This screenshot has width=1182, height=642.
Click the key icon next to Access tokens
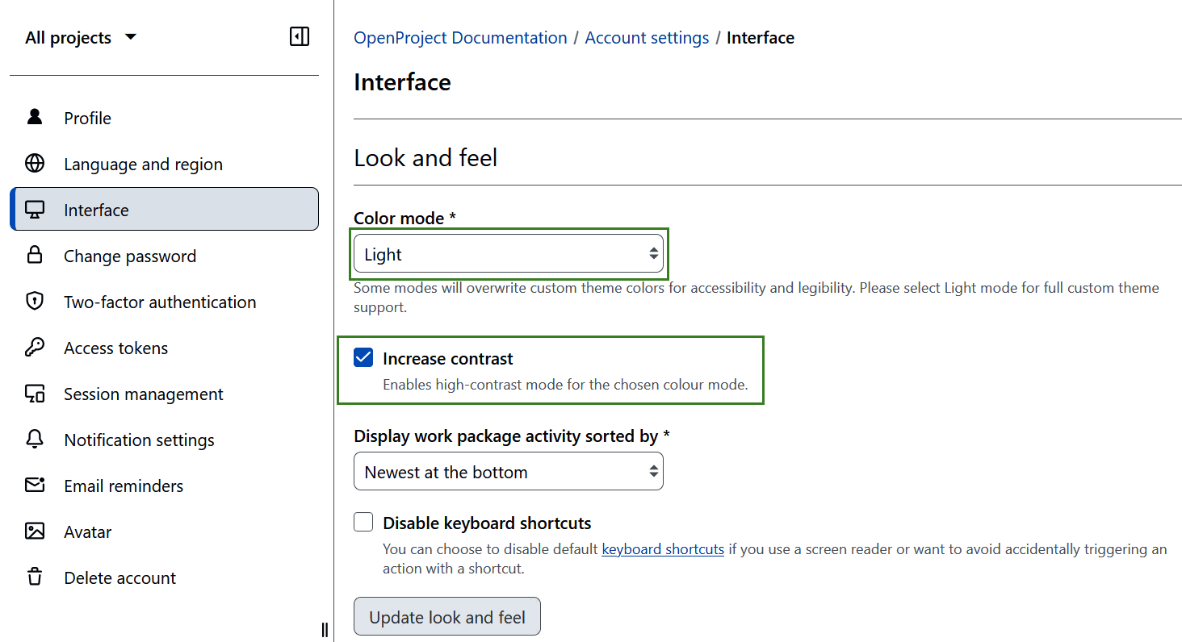[35, 347]
